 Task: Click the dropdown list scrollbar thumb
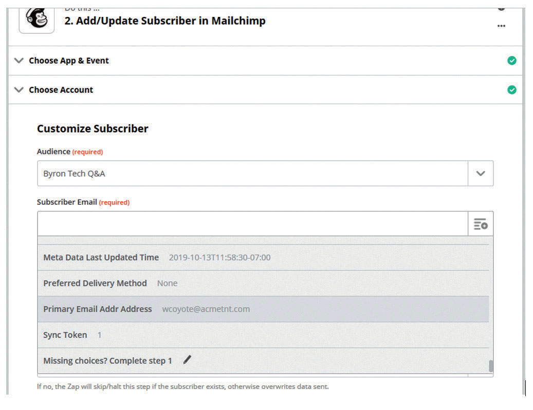click(491, 366)
